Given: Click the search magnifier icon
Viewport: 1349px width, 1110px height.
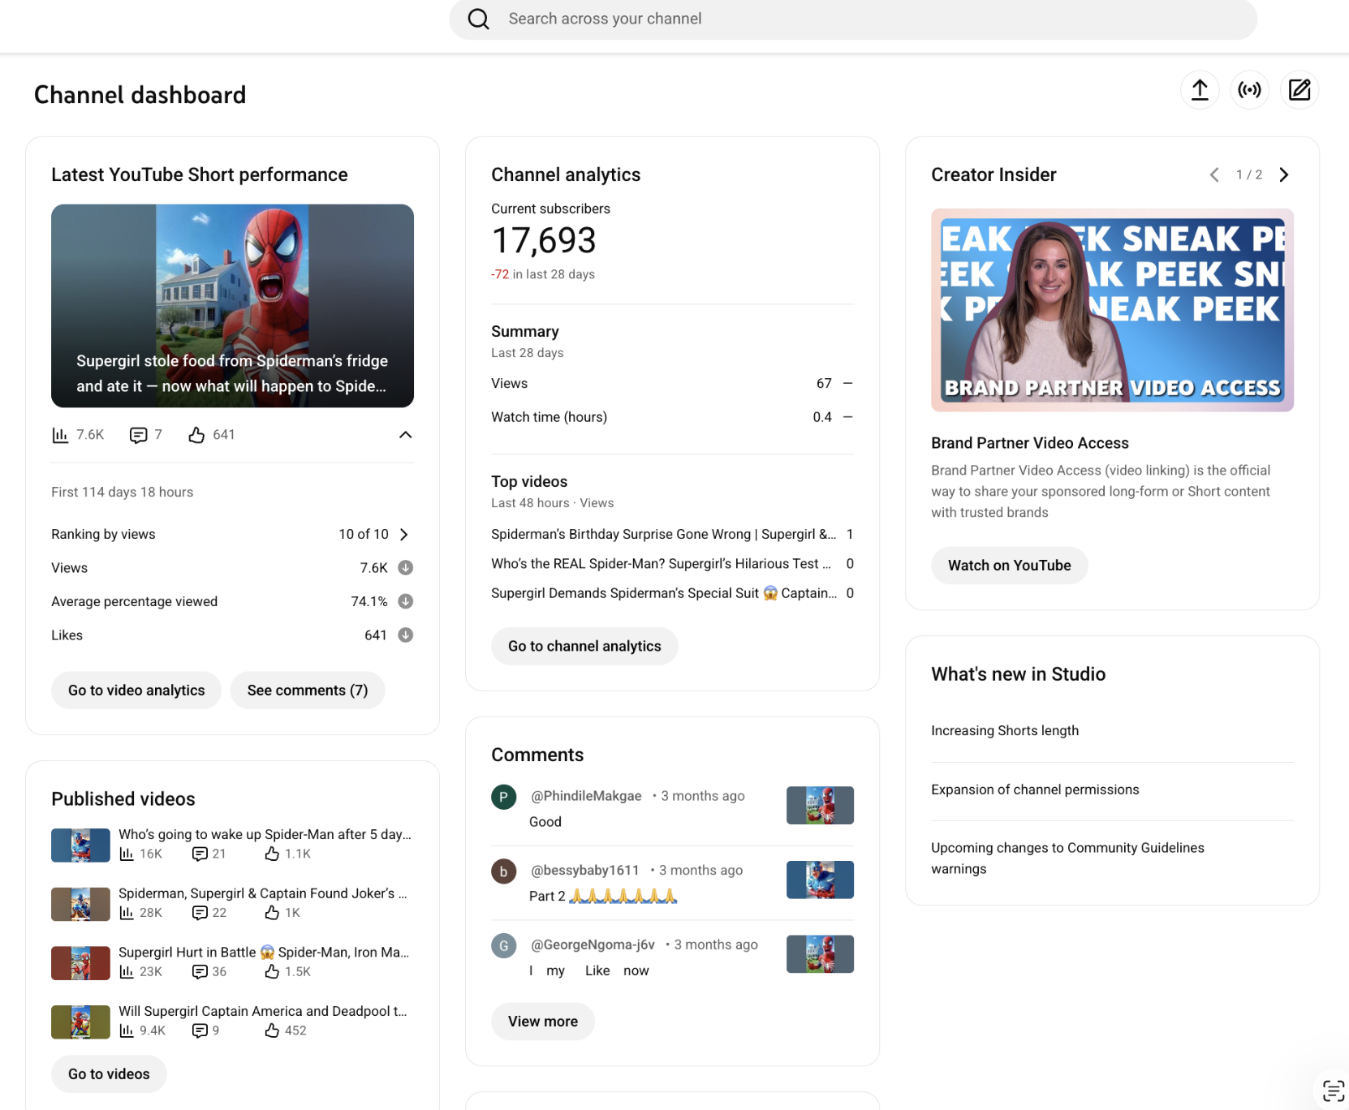Looking at the screenshot, I should (x=479, y=19).
